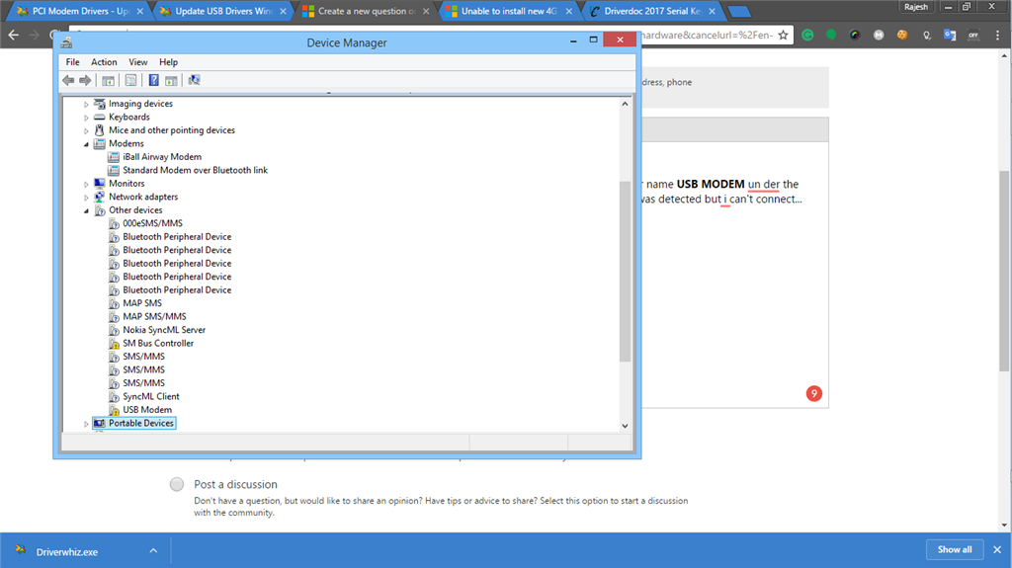Open the grey M extension icon
The image size is (1012, 568).
pos(879,35)
